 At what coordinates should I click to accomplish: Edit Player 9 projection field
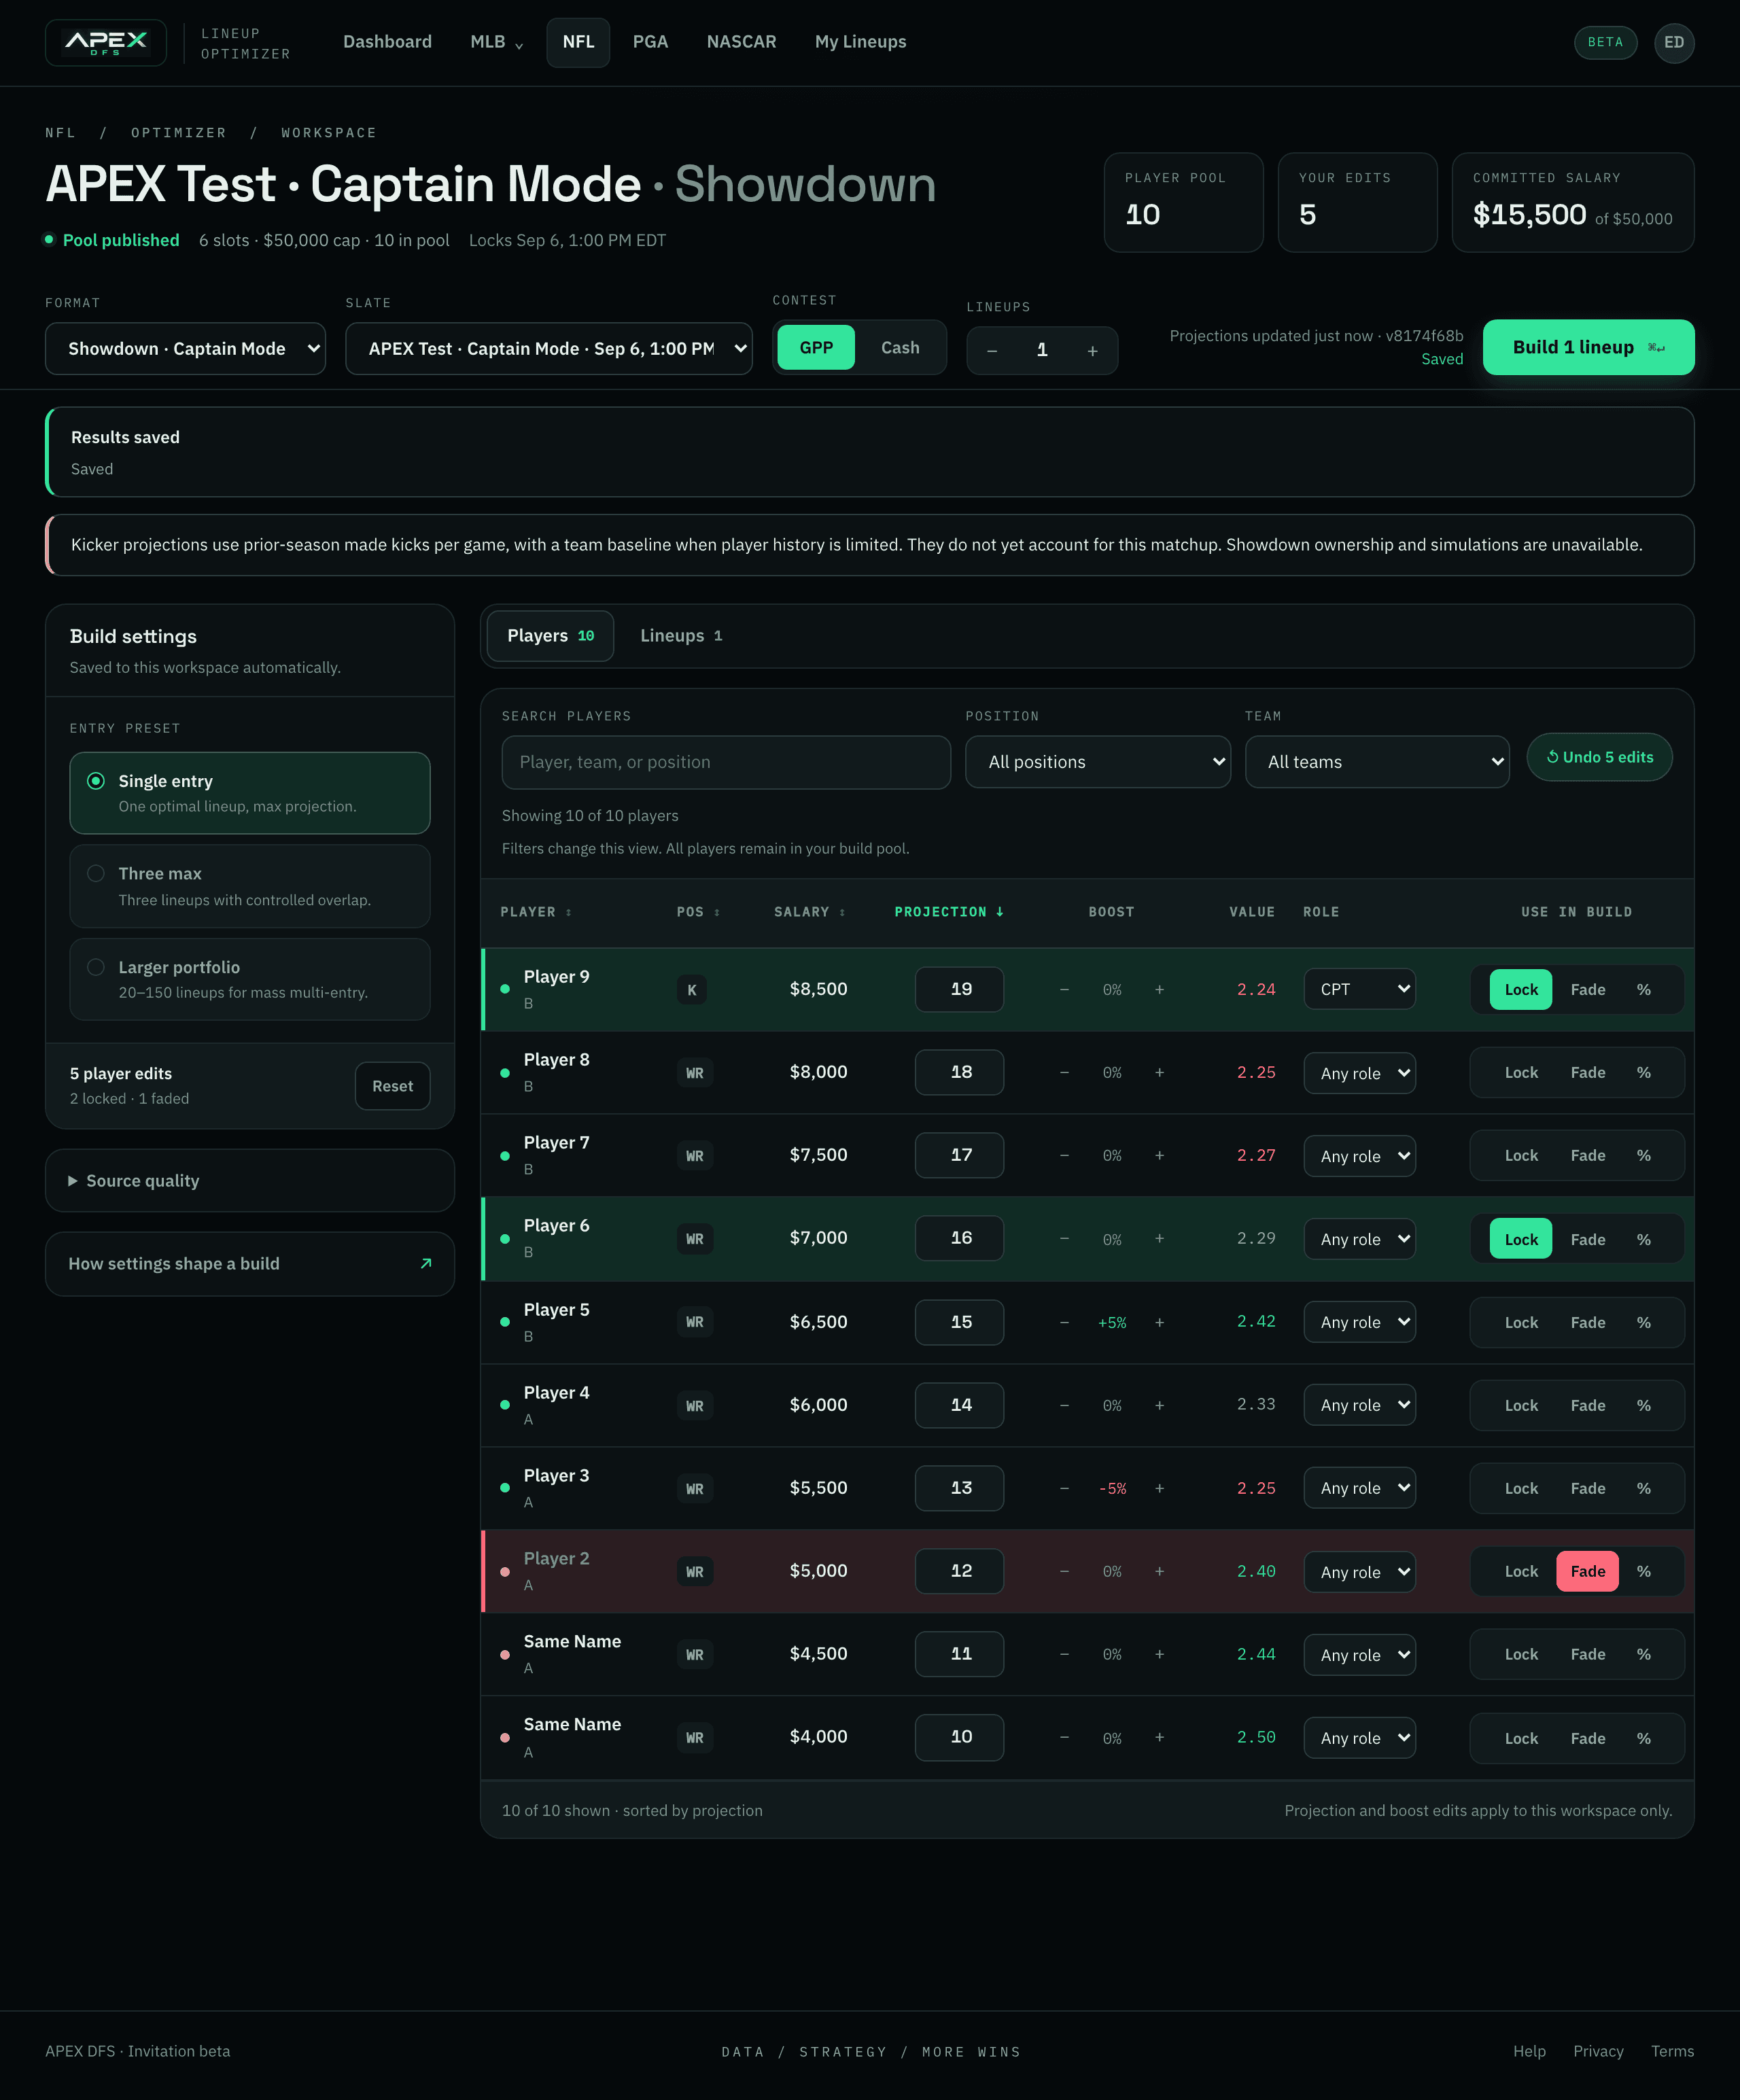[959, 990]
